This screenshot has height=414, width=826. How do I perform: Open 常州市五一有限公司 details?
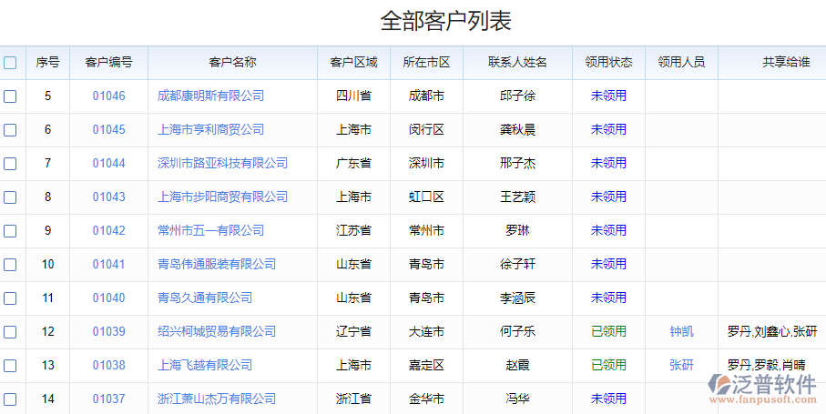click(210, 230)
